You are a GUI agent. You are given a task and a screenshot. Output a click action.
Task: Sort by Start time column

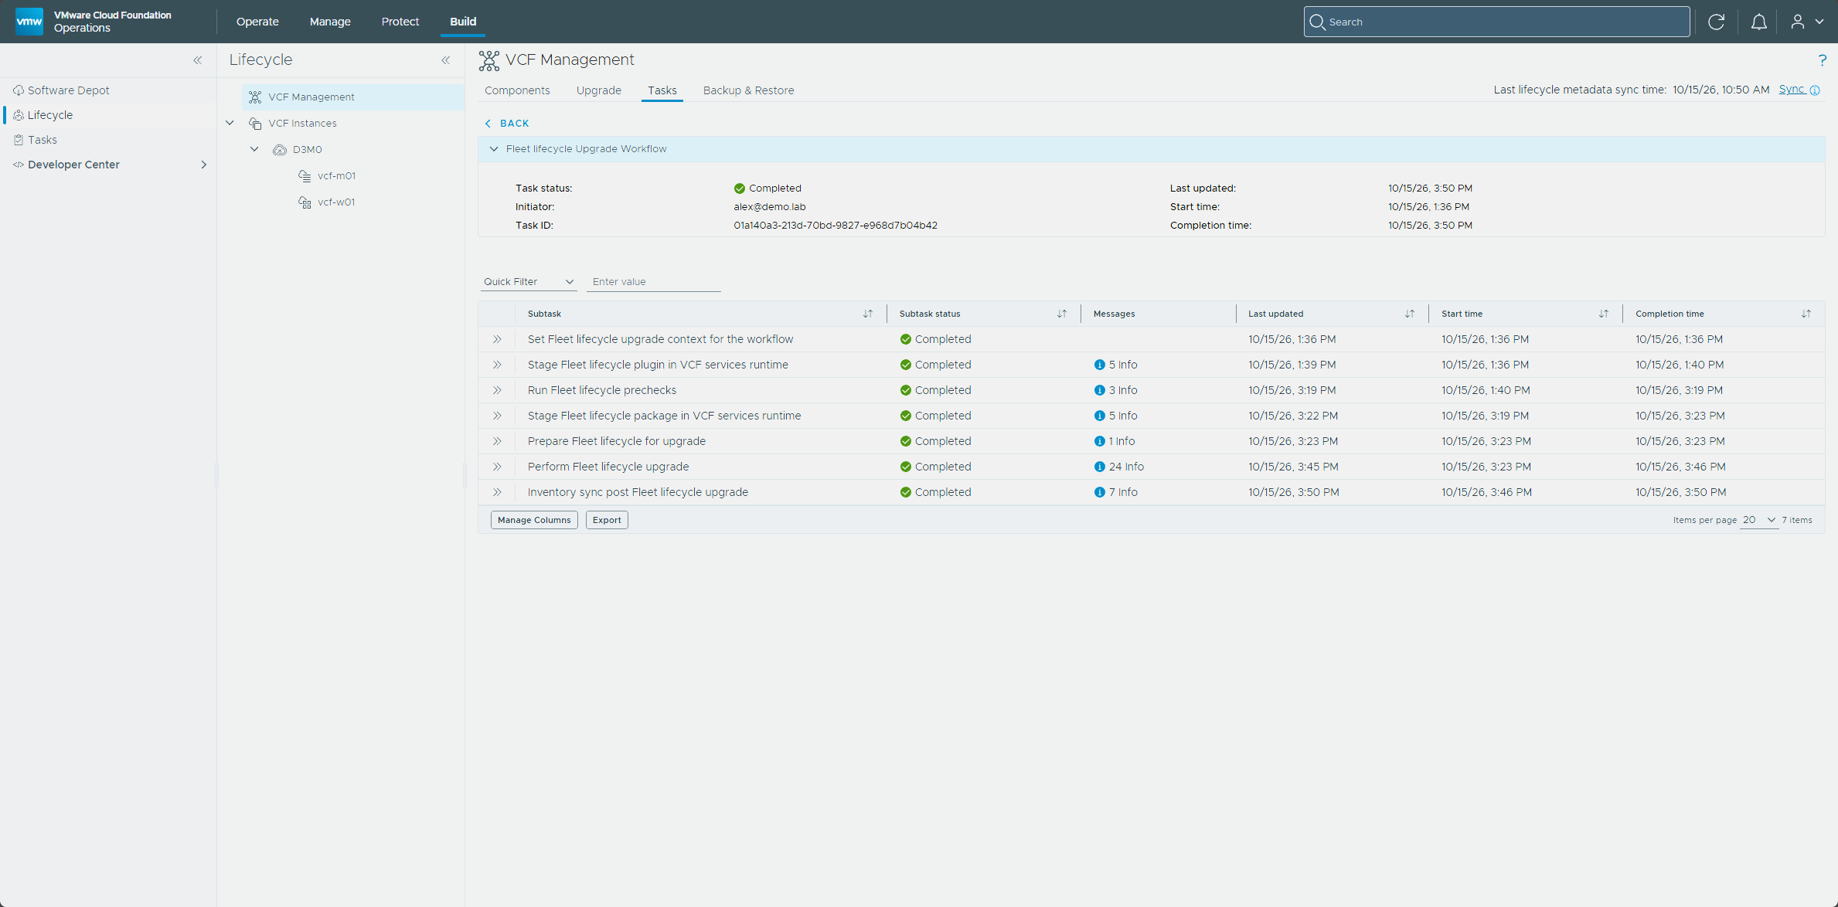click(x=1604, y=314)
